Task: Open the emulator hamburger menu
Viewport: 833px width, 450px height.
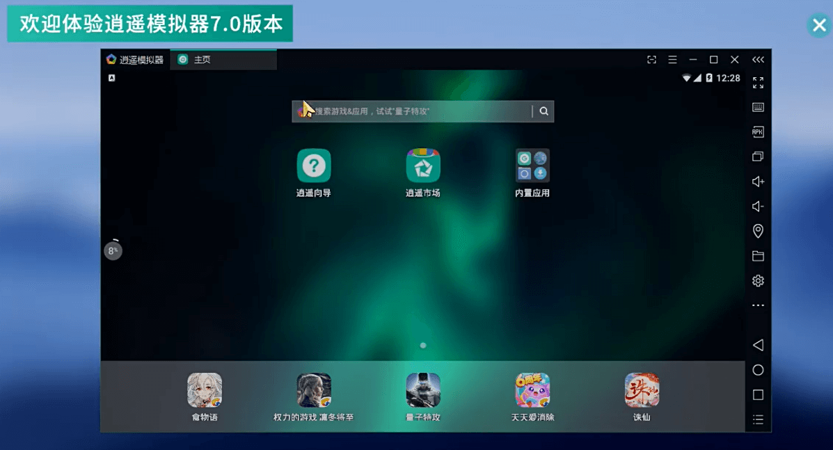Action: (x=672, y=60)
